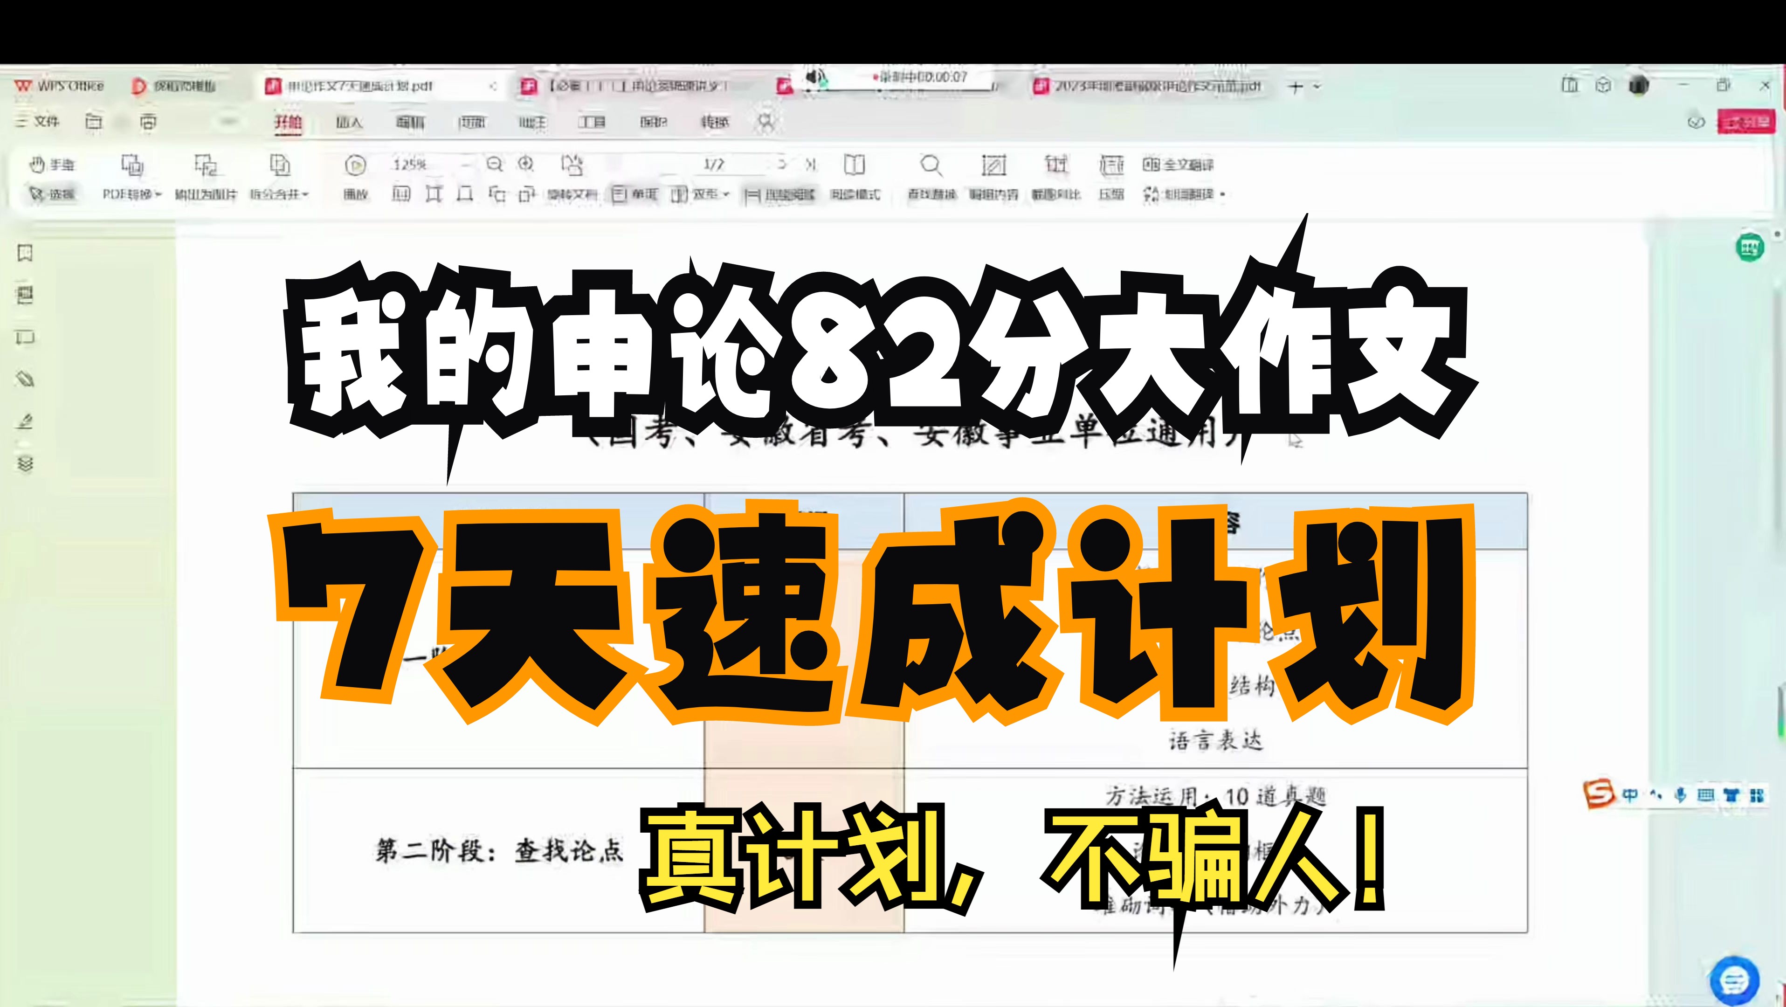Open bookmark panel in left sidebar

point(25,253)
